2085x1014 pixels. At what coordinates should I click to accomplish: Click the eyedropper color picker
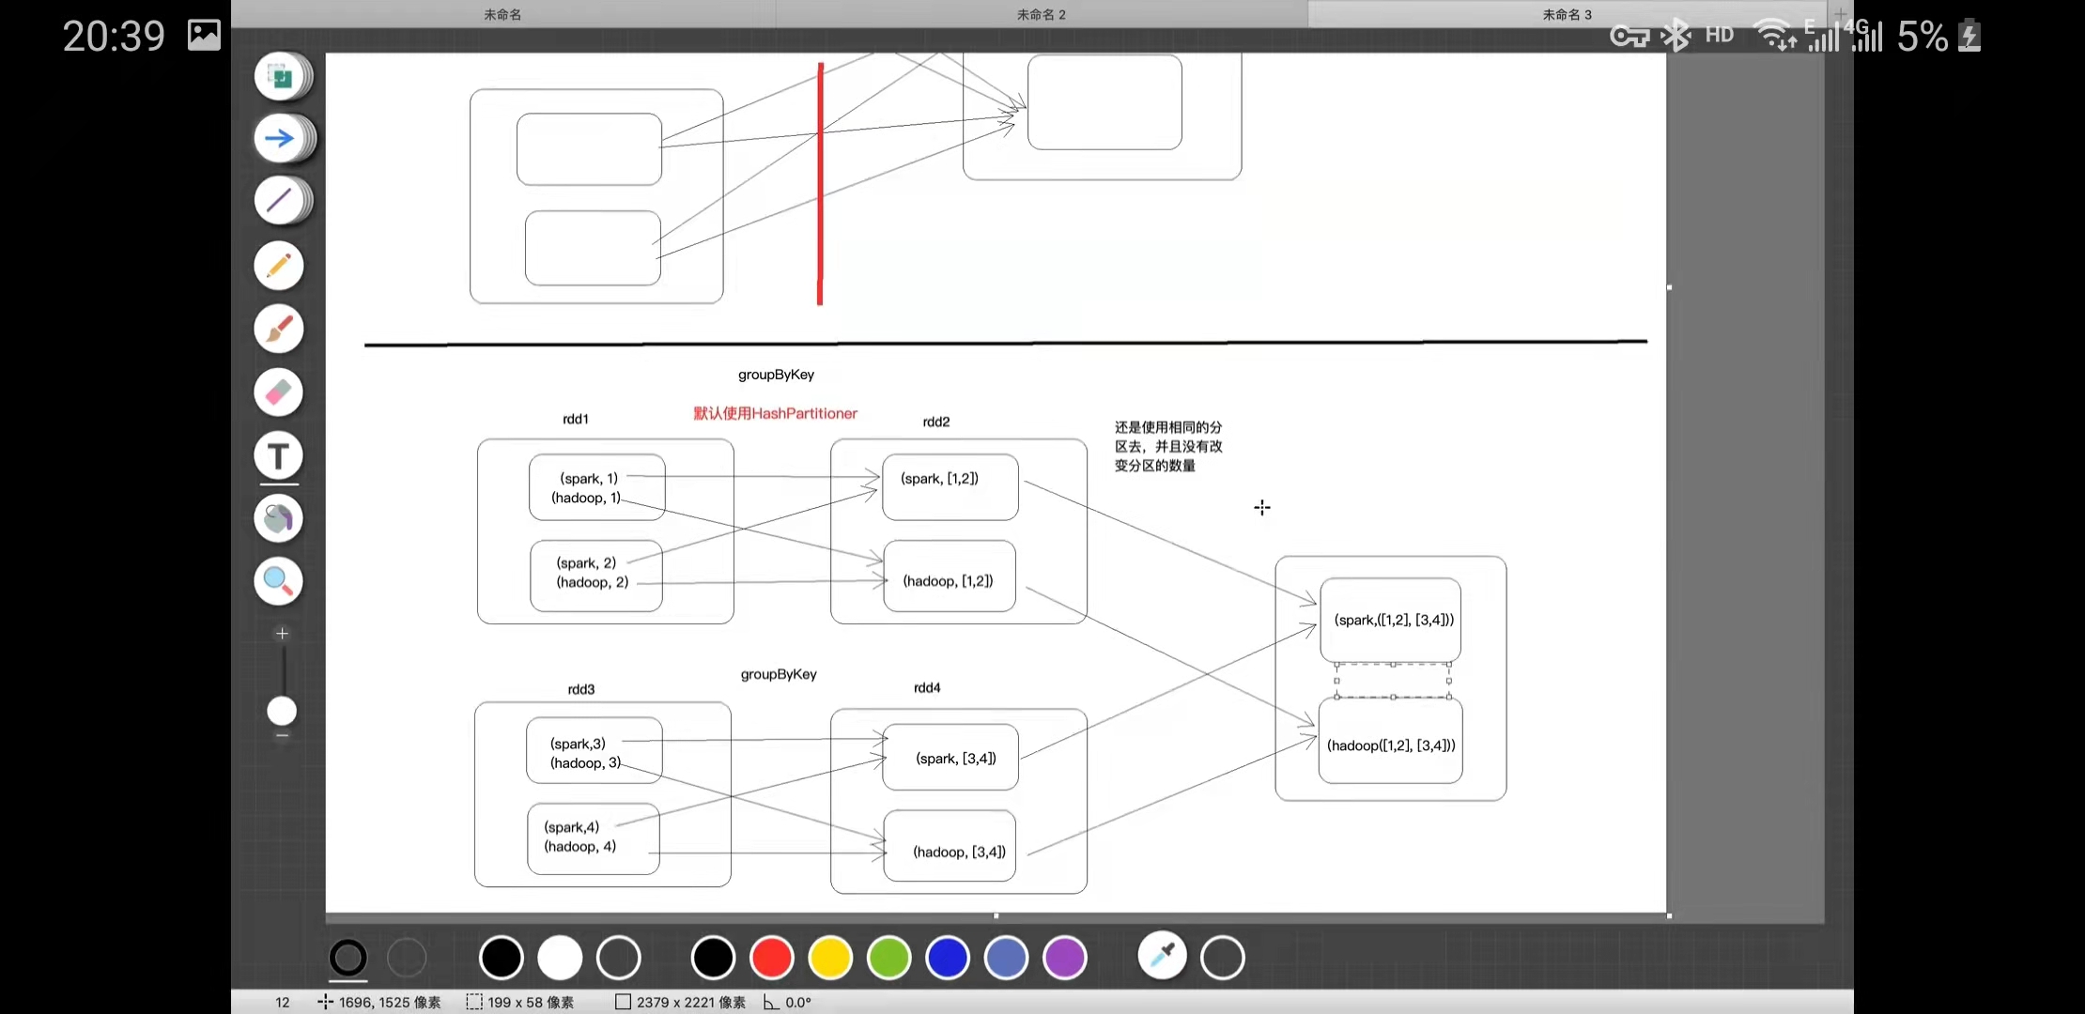[x=1163, y=957]
